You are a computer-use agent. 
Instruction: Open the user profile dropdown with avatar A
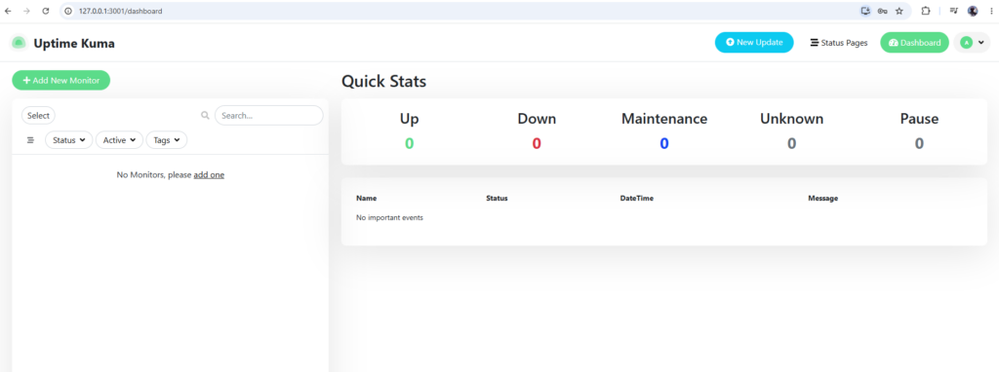(973, 43)
